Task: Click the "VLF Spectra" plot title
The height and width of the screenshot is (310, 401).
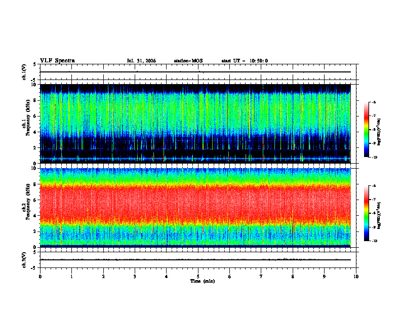Action: [x=57, y=61]
